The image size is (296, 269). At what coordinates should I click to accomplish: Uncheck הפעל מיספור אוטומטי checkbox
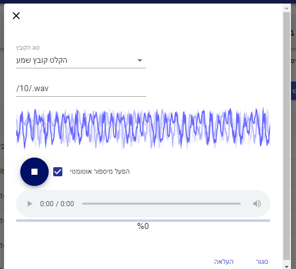58,172
